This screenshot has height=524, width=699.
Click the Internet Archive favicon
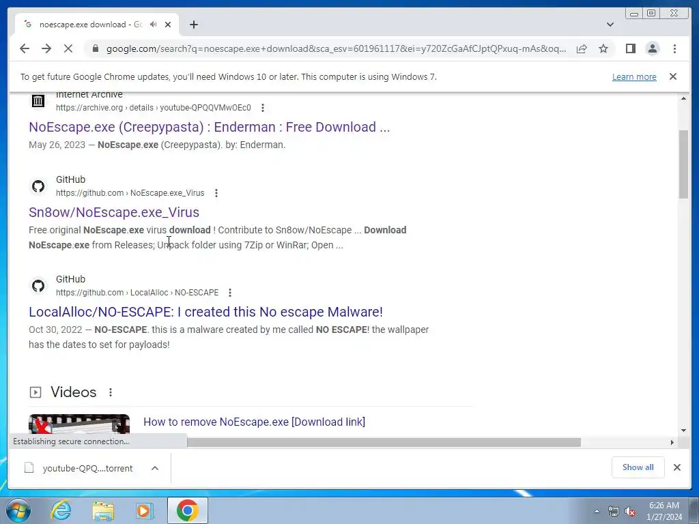(x=38, y=101)
